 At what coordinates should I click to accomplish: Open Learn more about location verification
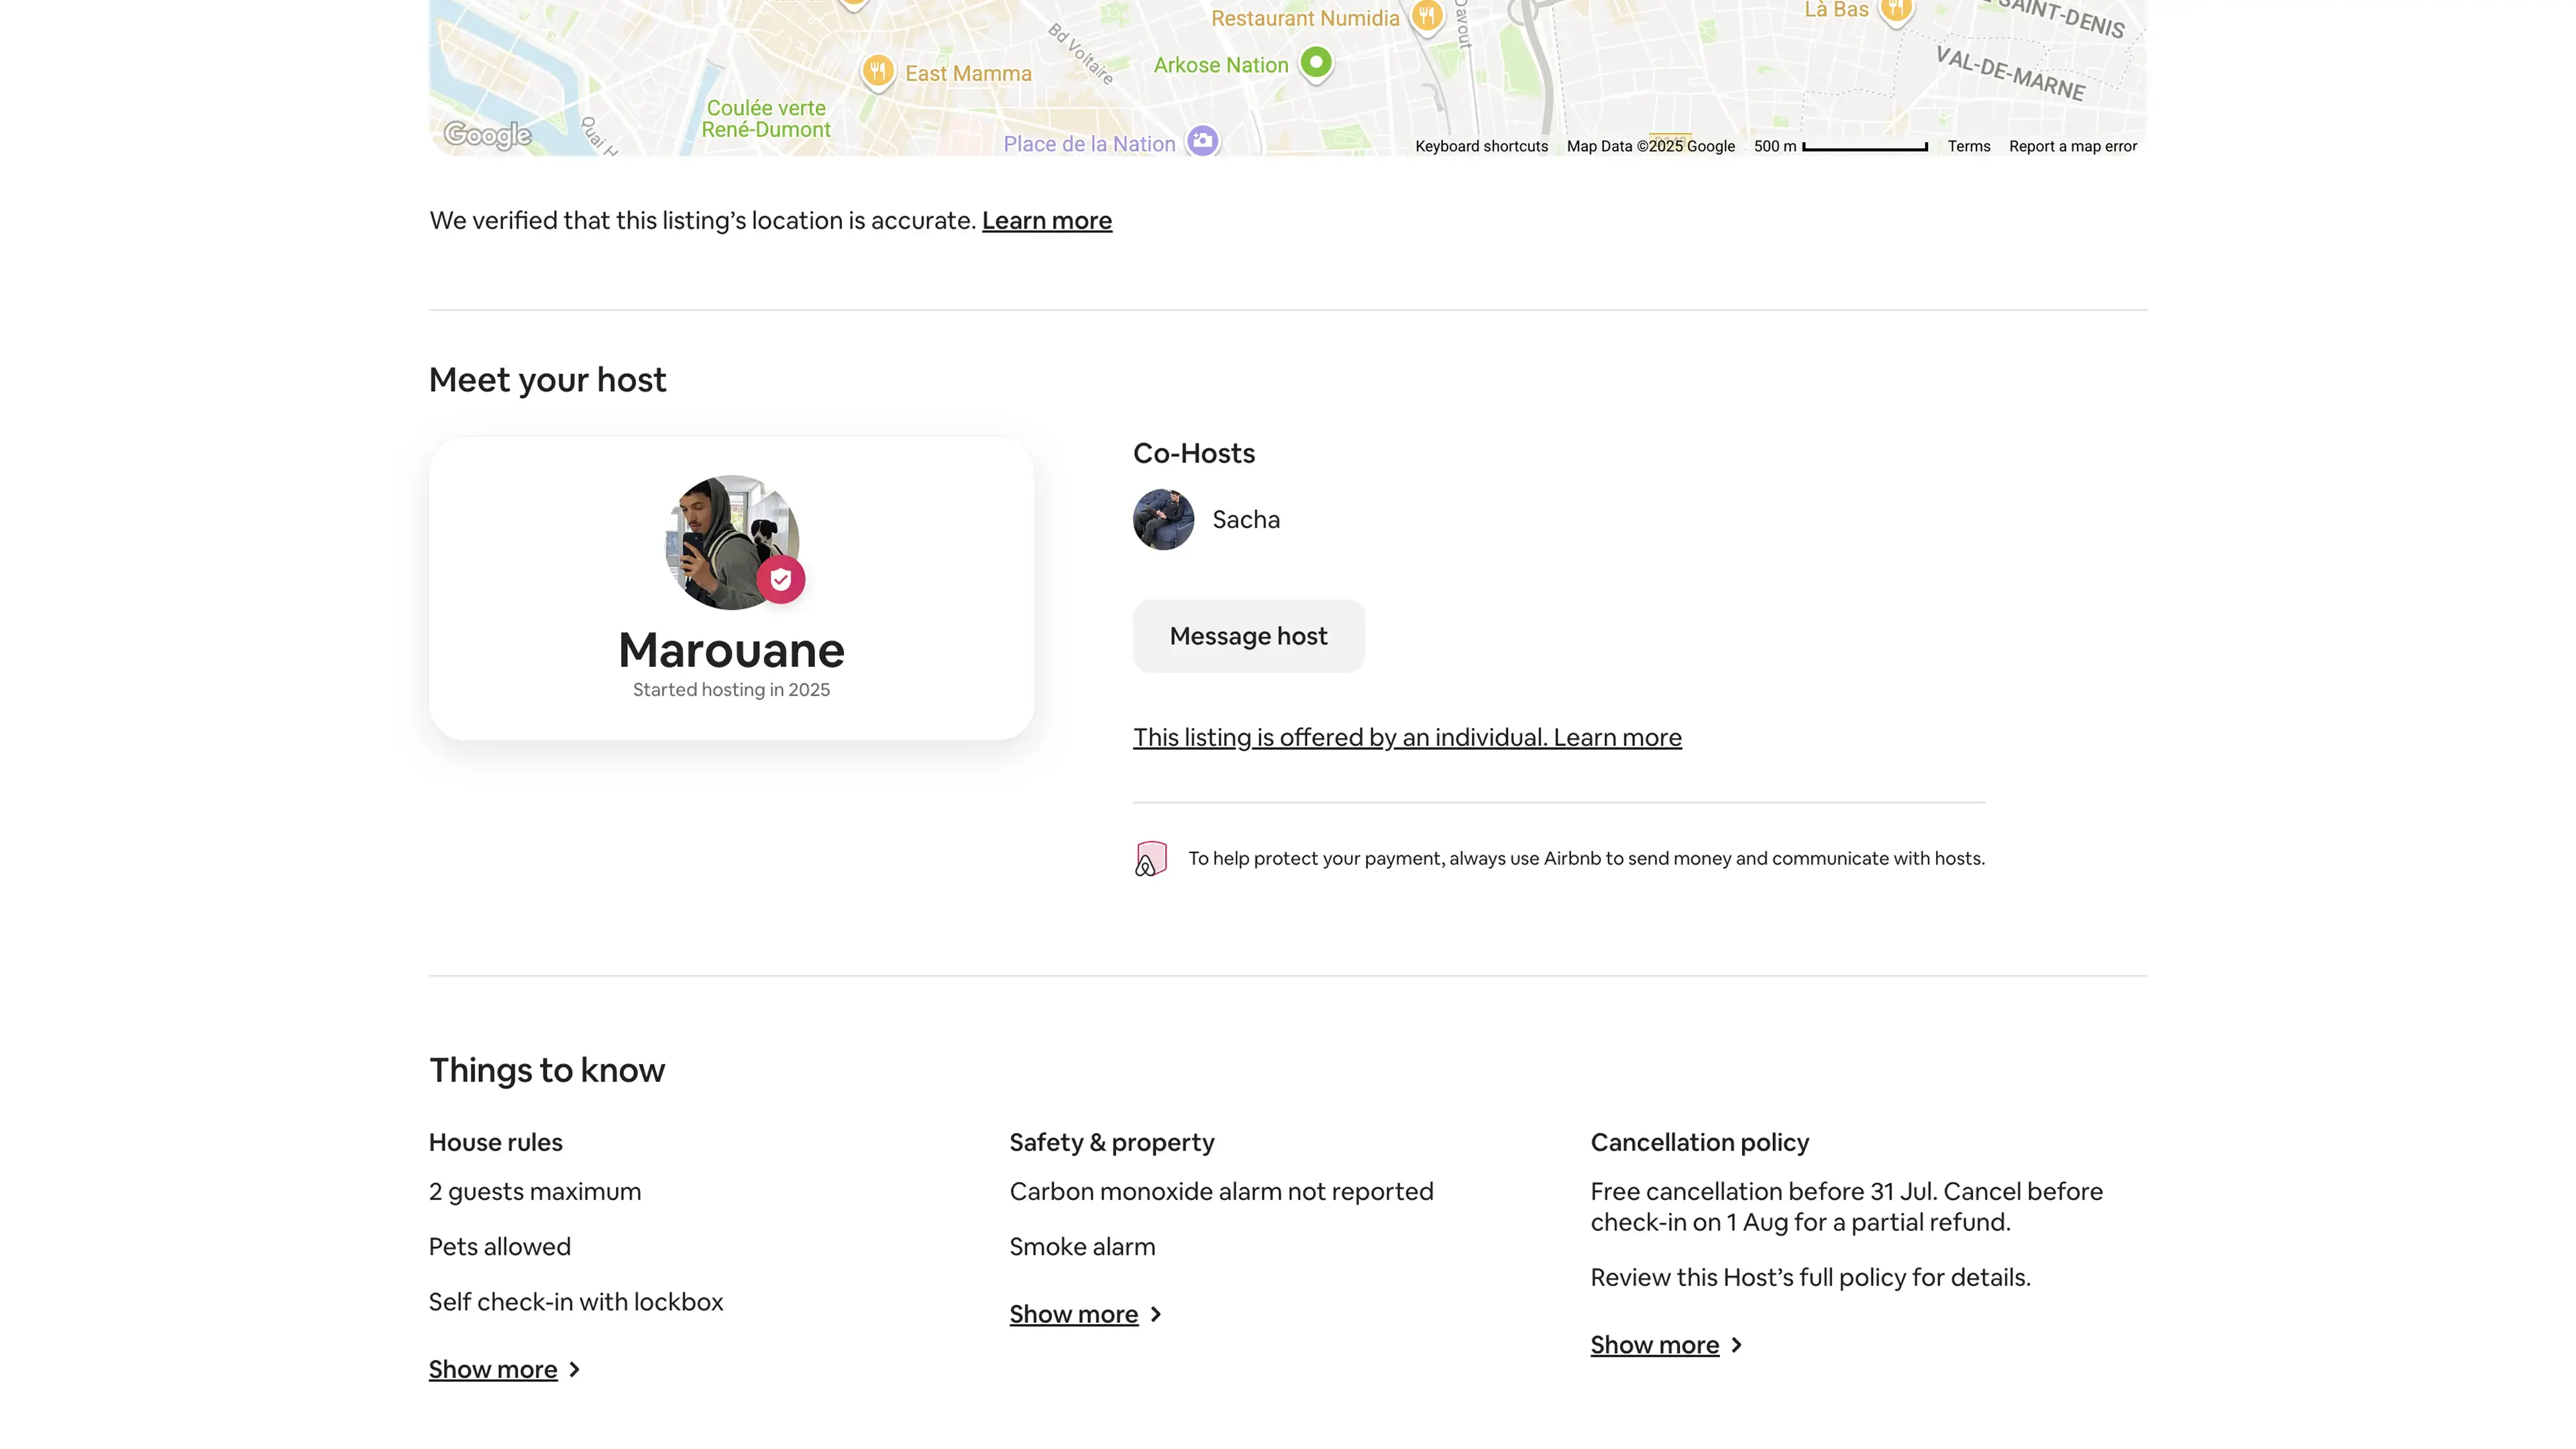click(x=1046, y=221)
